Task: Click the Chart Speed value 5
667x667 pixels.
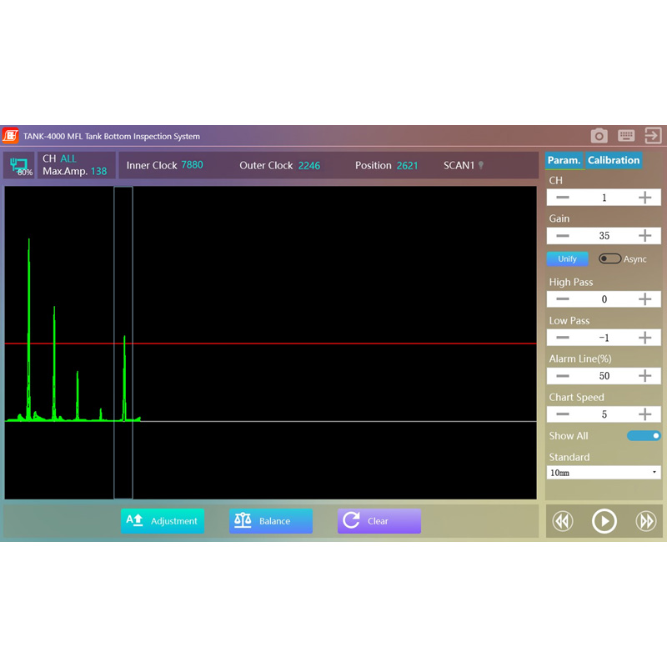Action: [604, 414]
